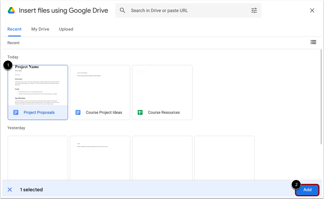324x199 pixels.
Task: Select the Course Resources thumbnail
Action: [x=162, y=88]
